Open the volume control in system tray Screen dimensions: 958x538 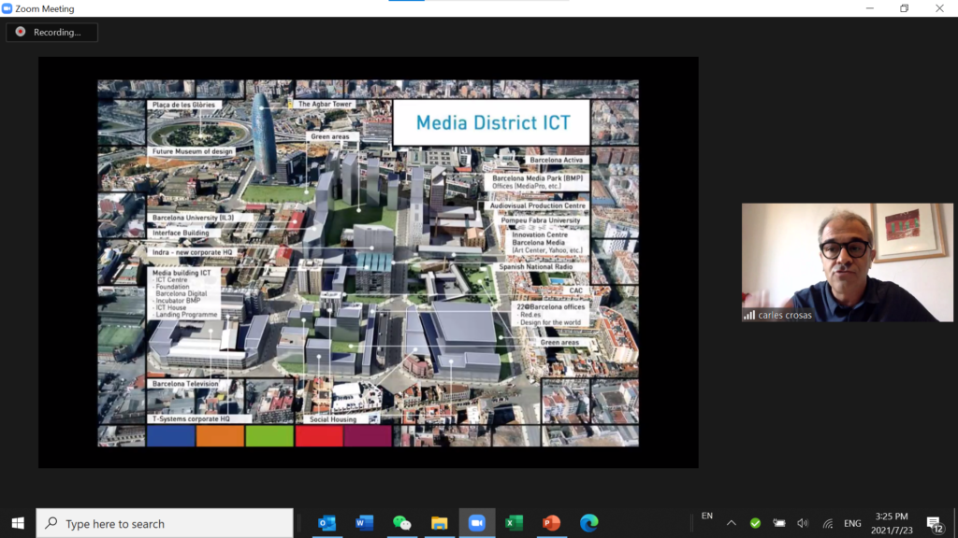click(x=803, y=523)
